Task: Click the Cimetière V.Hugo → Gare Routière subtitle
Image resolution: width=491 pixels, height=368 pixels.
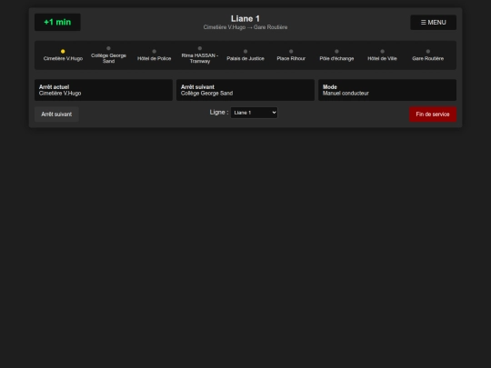Action: click(245, 27)
